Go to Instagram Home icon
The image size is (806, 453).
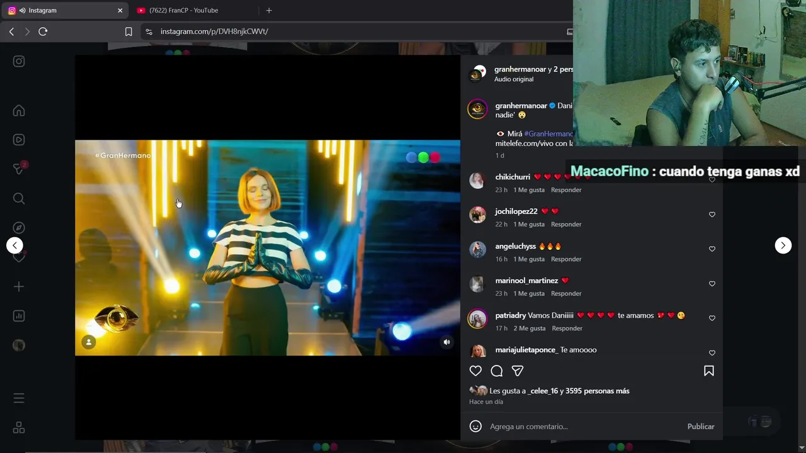(x=19, y=111)
